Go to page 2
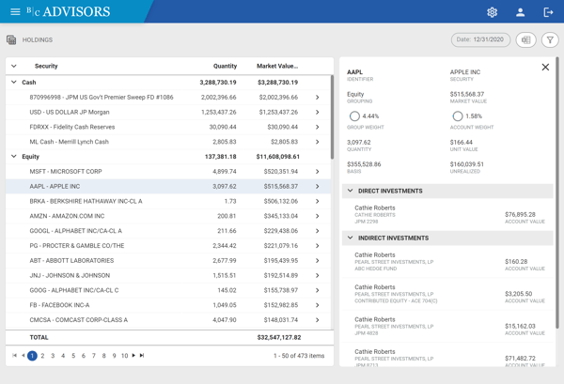 (42, 356)
